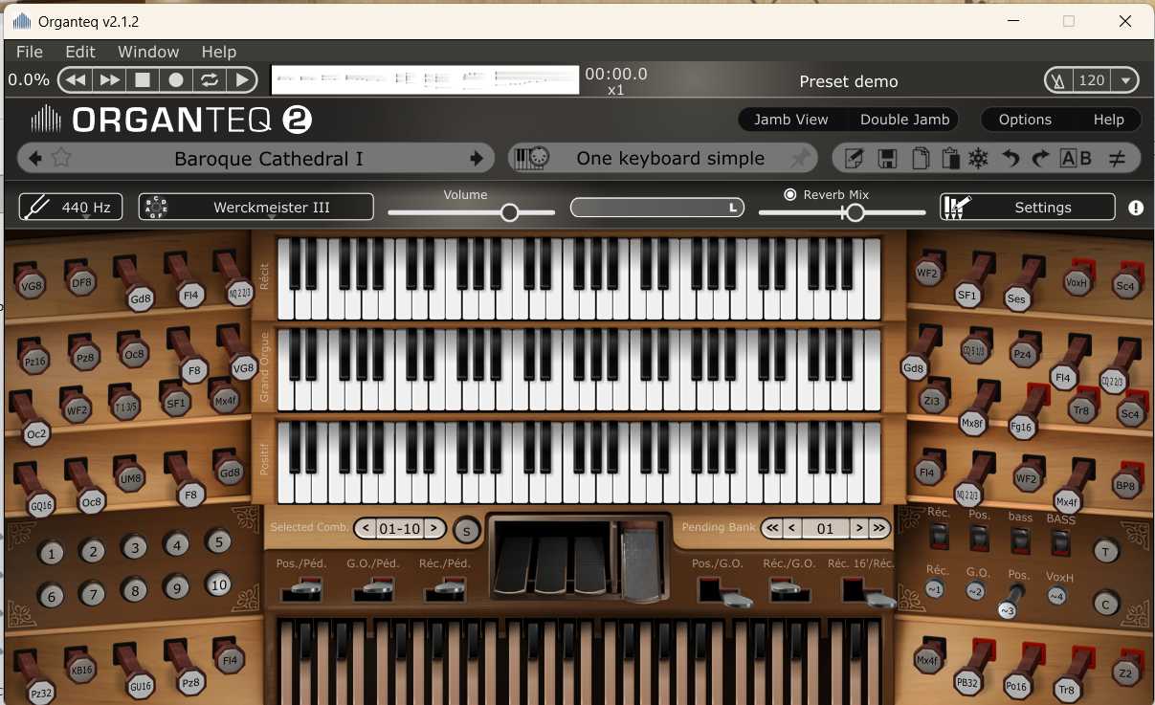Pull the BP8 stop knob

(x=1125, y=486)
